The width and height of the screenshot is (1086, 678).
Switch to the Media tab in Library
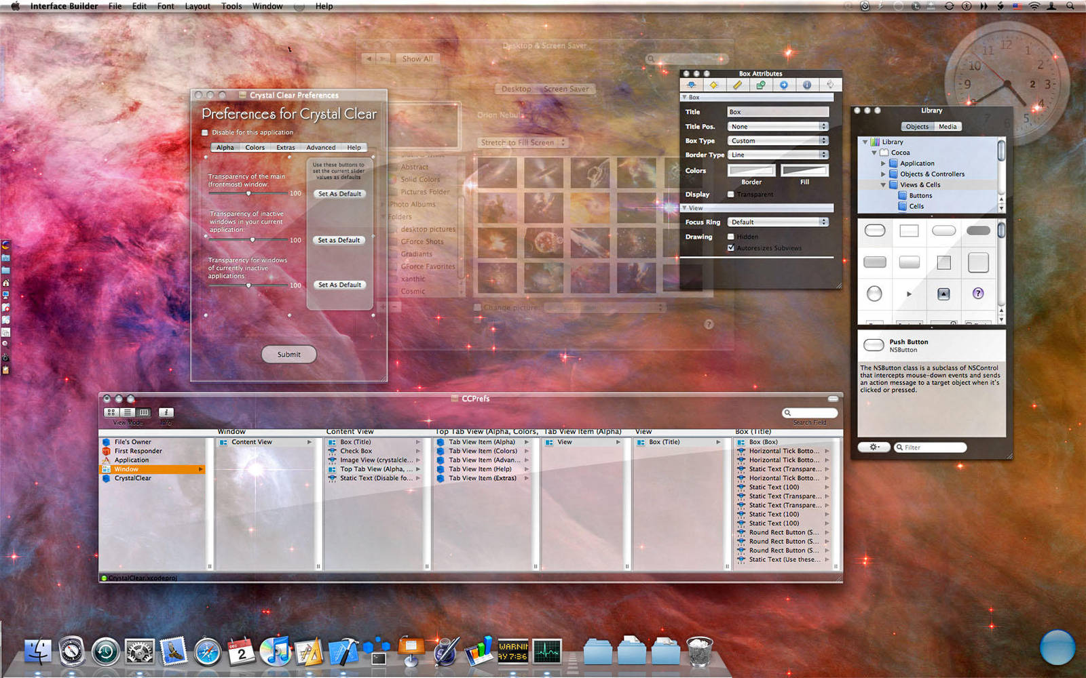point(948,127)
